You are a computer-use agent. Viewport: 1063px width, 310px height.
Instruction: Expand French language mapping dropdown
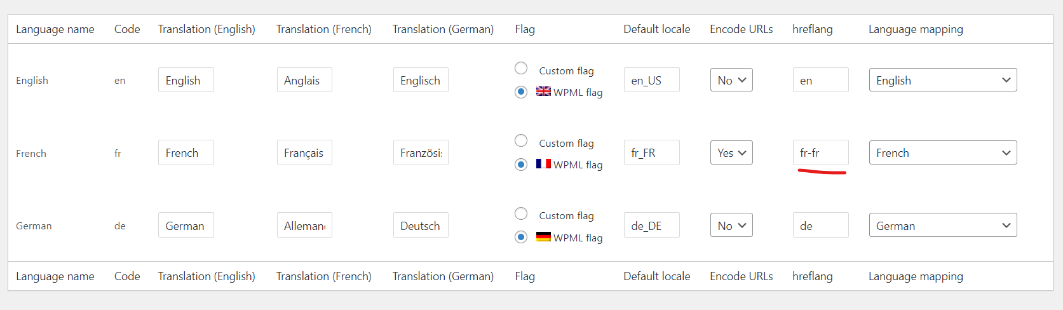click(943, 152)
